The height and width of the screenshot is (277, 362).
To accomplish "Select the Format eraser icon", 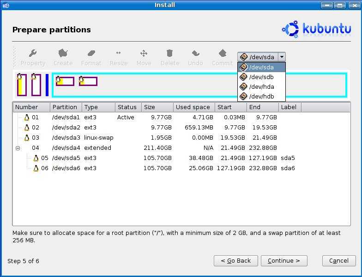I will click(91, 53).
